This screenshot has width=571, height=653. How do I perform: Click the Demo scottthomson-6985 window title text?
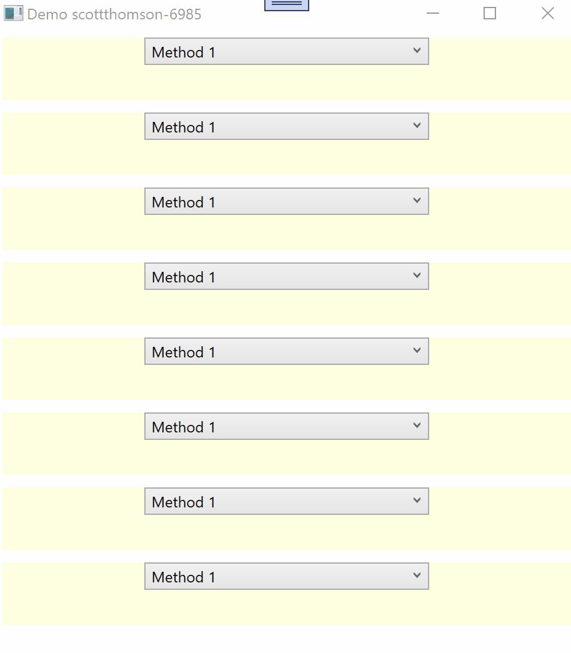pyautogui.click(x=114, y=14)
